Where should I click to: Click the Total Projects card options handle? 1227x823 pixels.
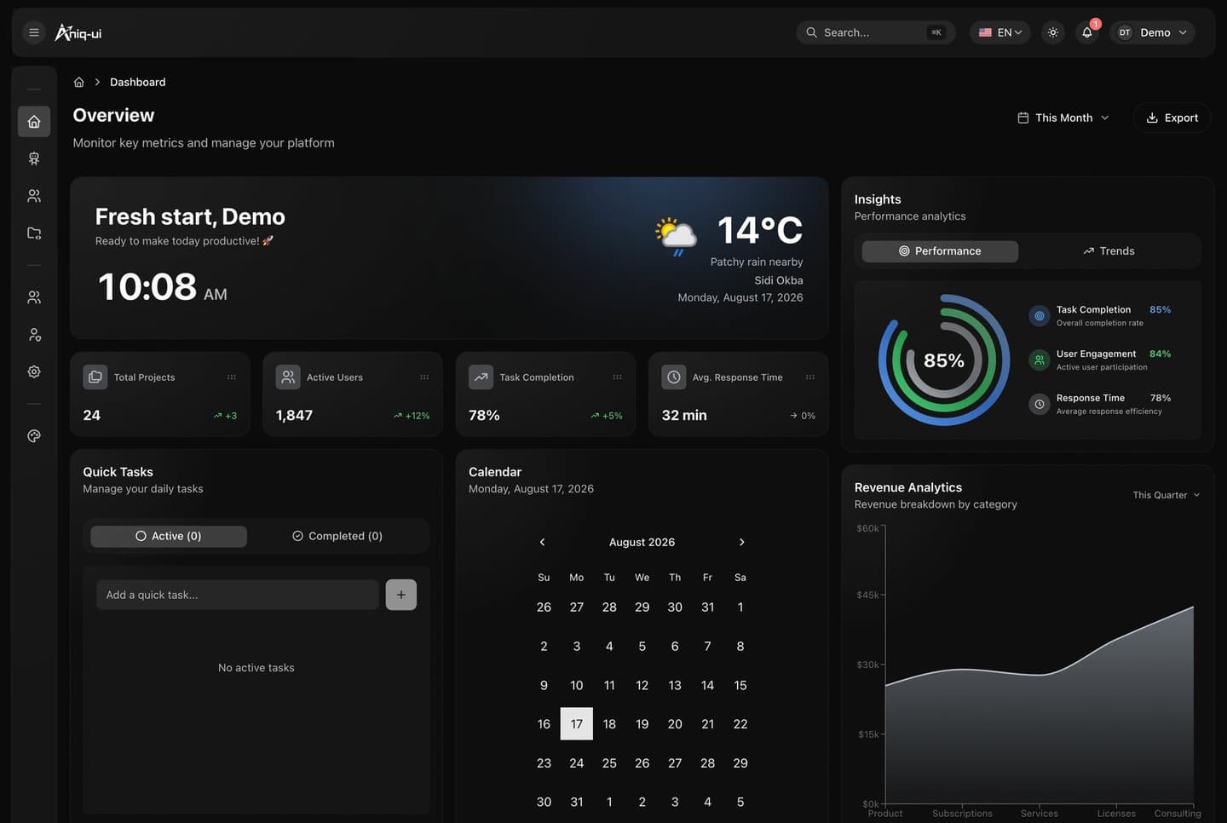pos(231,377)
